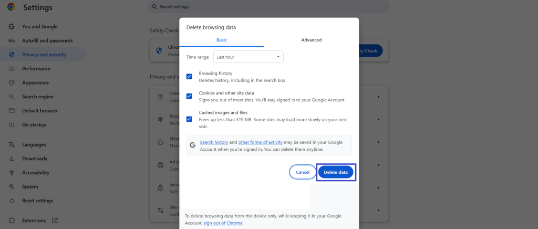Uncheck Cached images and files checkbox
Screen dimensions: 538x229
[189, 119]
